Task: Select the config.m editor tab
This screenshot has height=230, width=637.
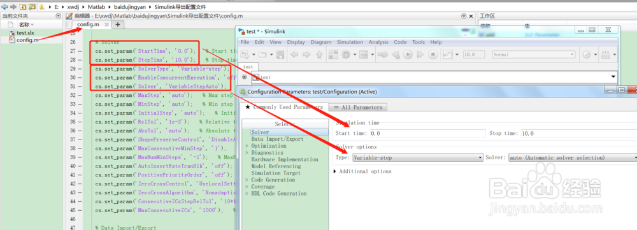Action: (x=88, y=25)
